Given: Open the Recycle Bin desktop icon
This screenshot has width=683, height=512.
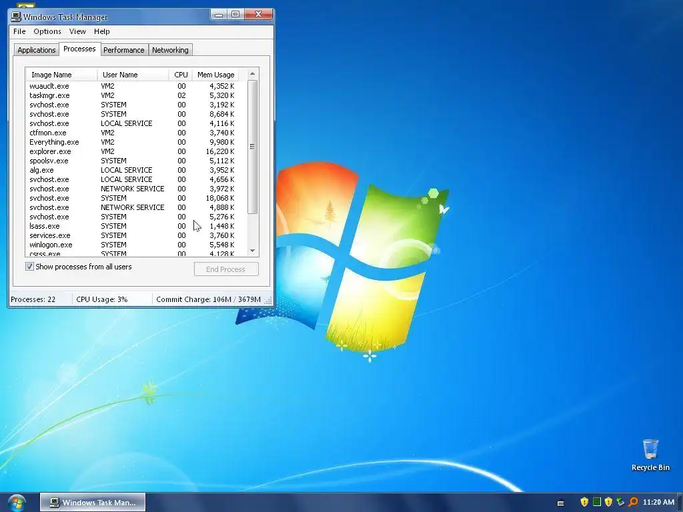Looking at the screenshot, I should coord(650,455).
